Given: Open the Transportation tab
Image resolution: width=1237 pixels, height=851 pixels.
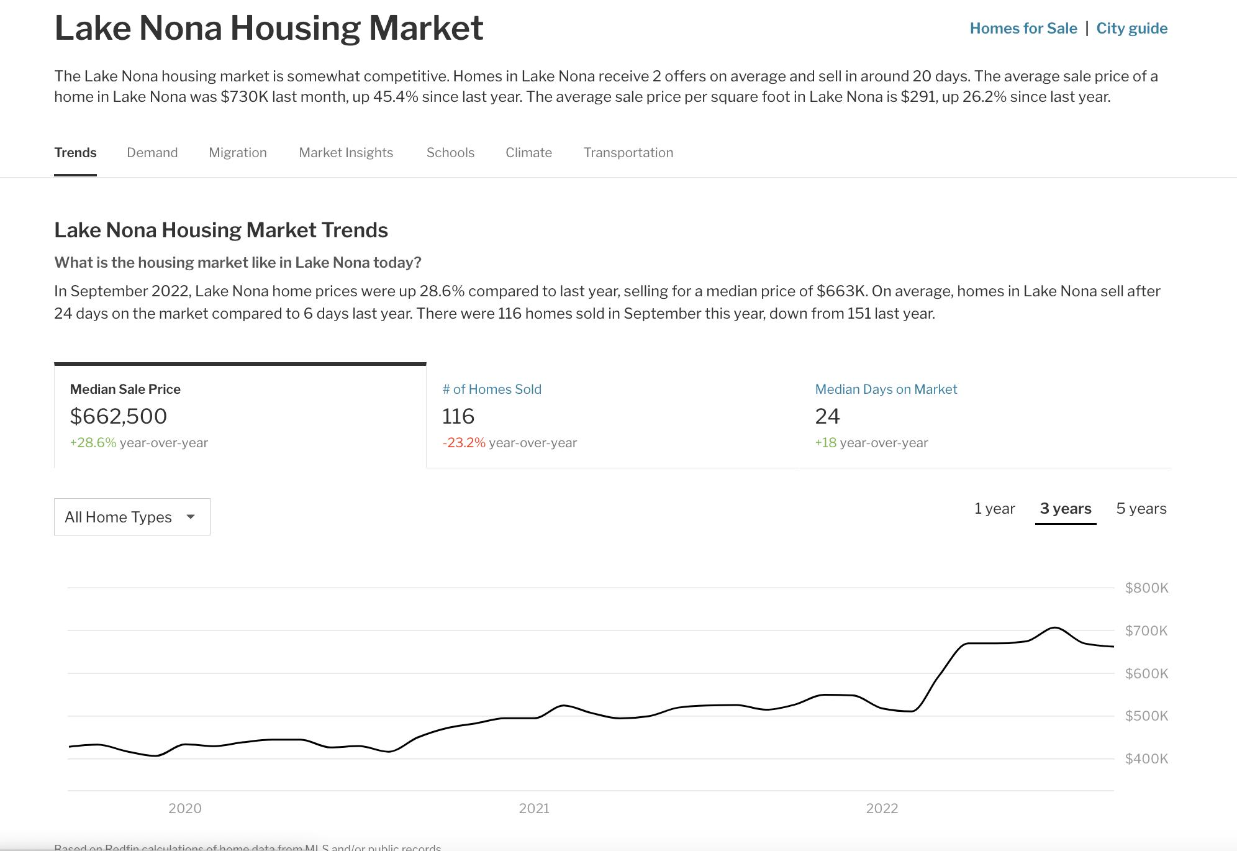Looking at the screenshot, I should click(628, 153).
